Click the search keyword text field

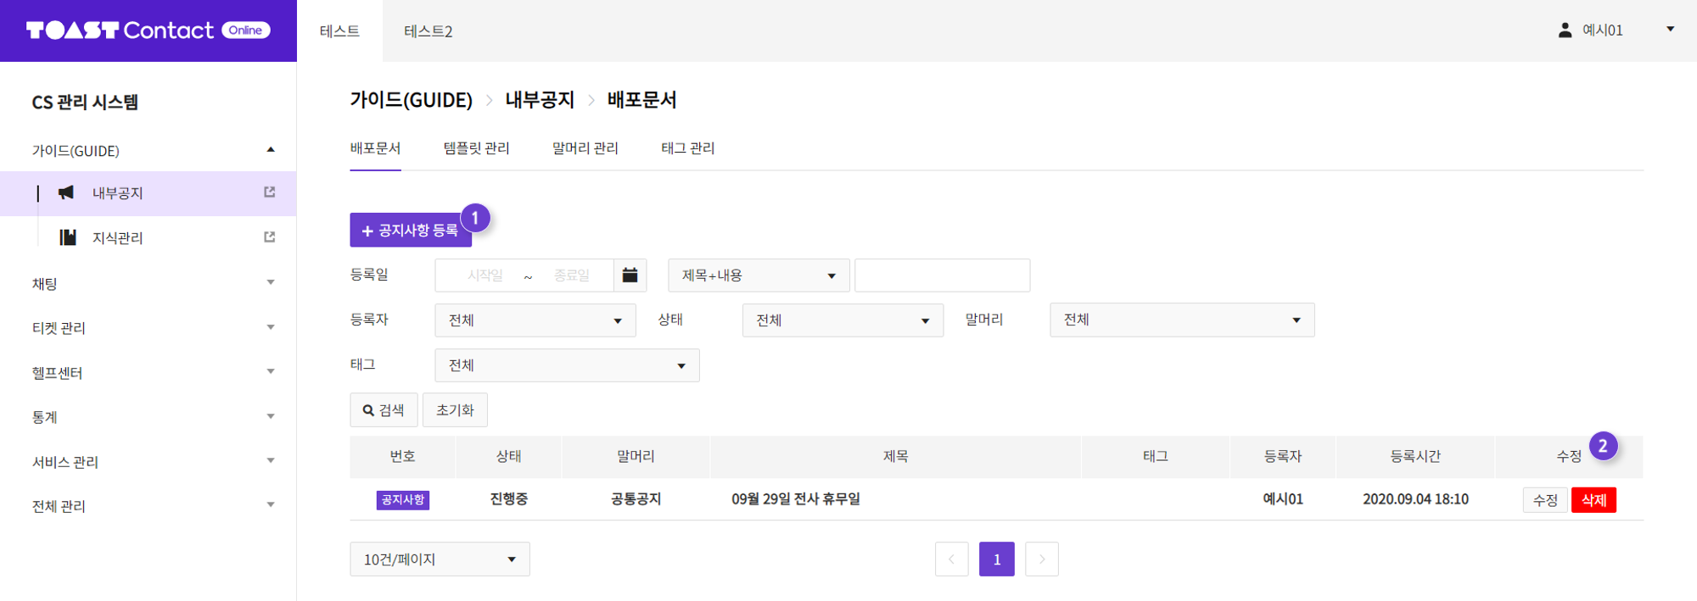point(942,275)
